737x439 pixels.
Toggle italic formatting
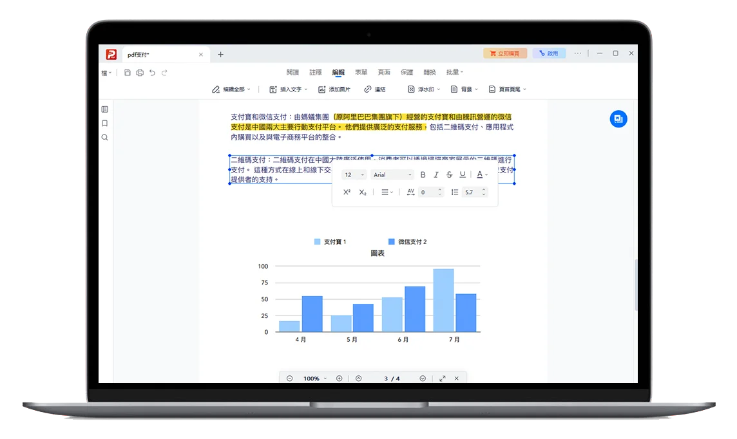[436, 174]
